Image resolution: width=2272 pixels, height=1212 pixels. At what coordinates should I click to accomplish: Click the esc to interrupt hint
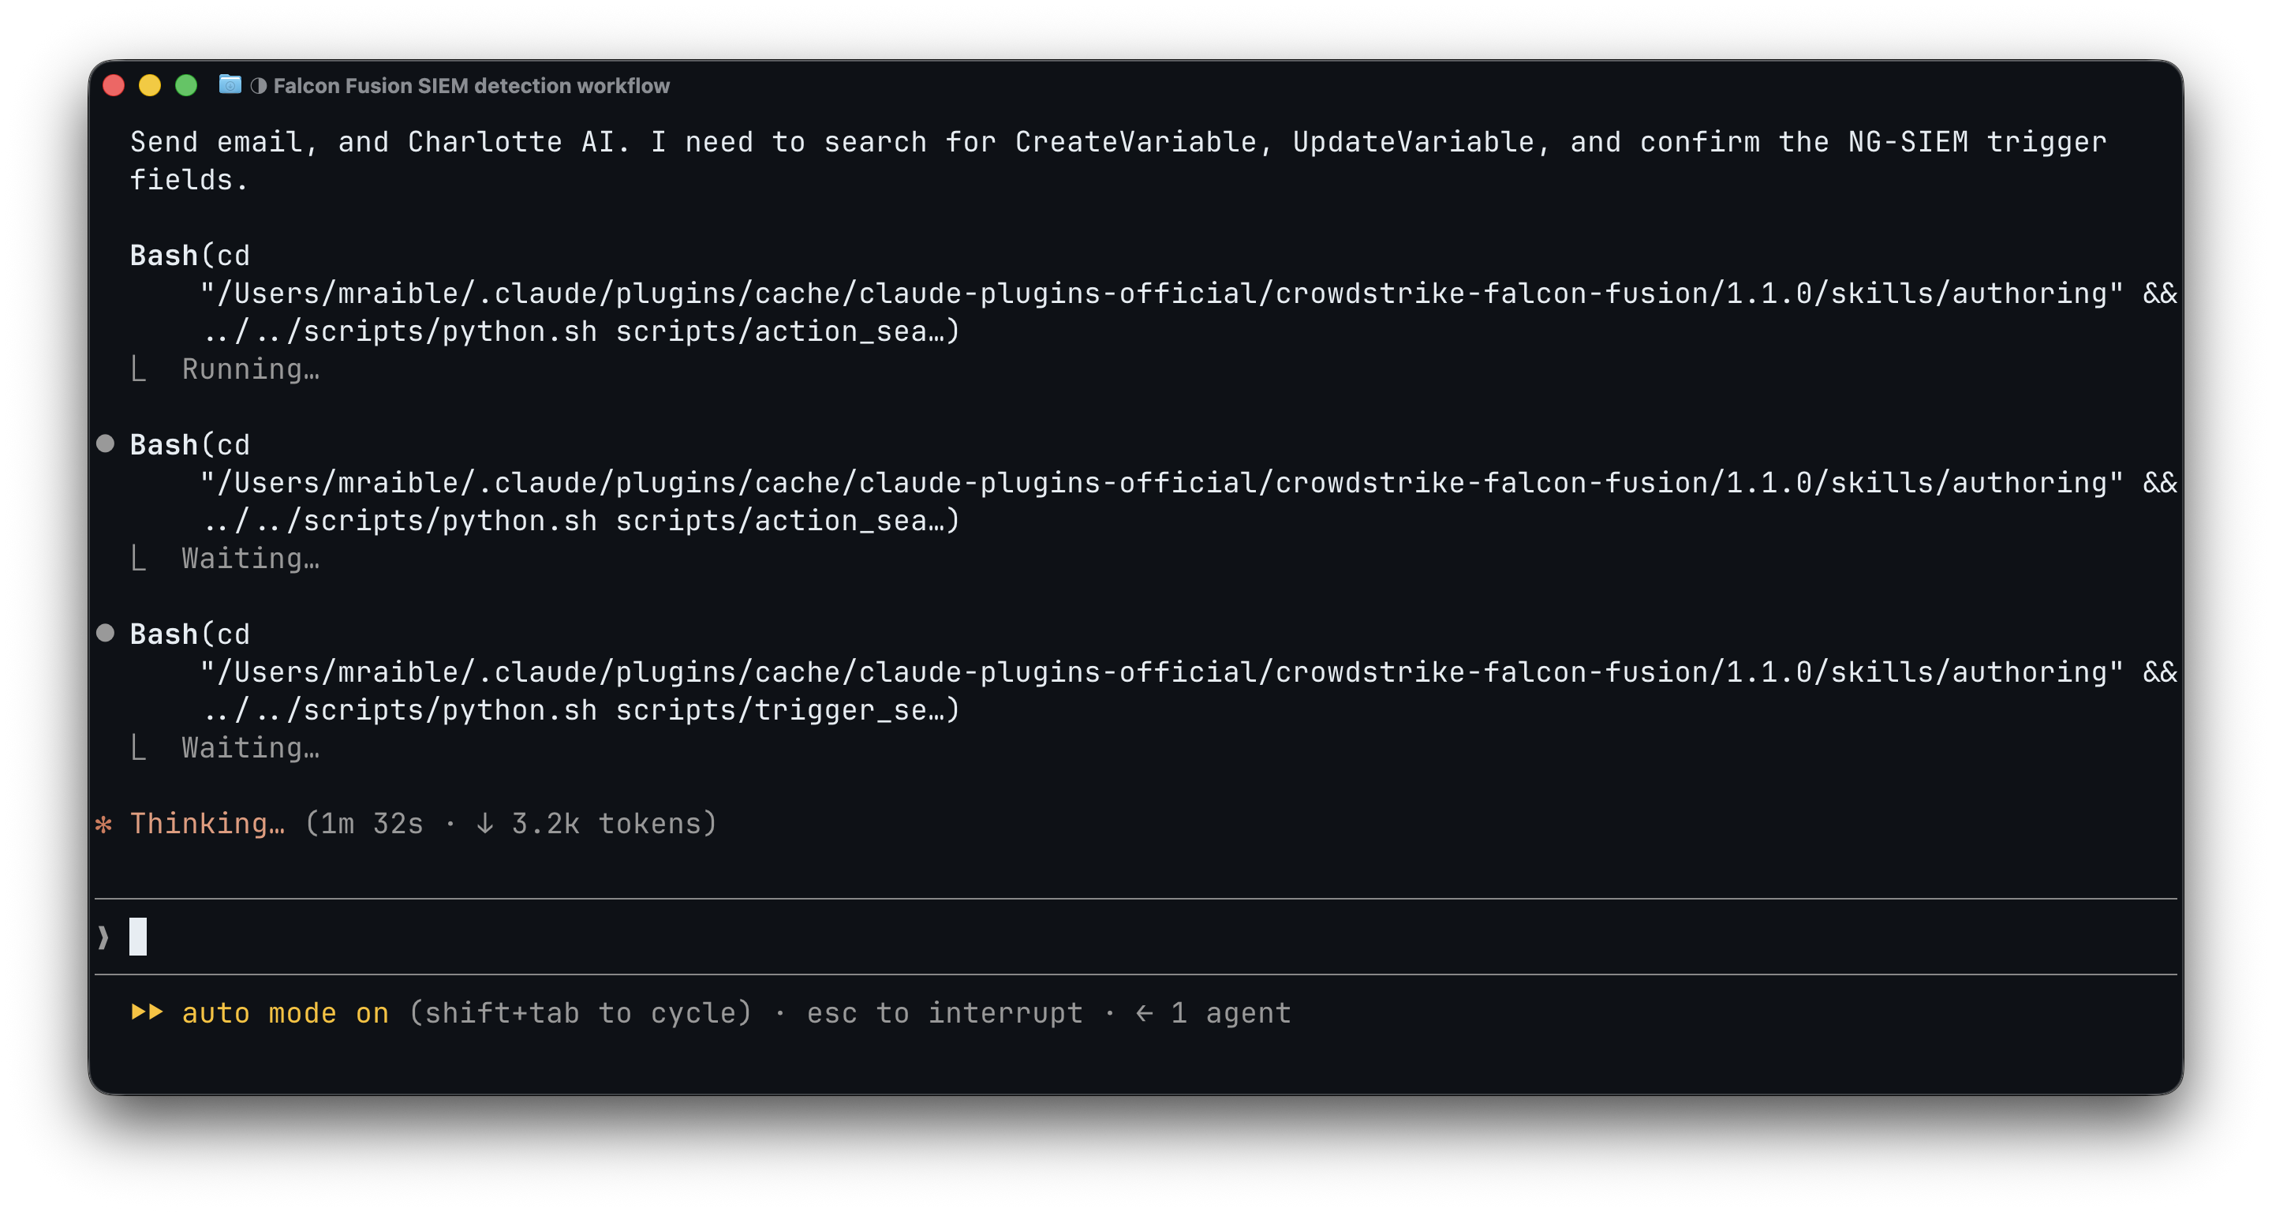944,1012
